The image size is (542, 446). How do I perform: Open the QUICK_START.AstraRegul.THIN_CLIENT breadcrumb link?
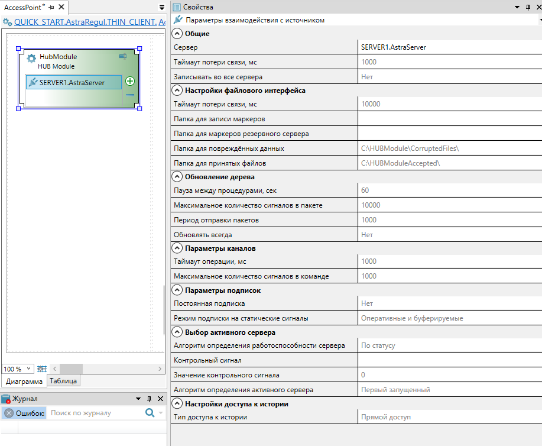(89, 22)
